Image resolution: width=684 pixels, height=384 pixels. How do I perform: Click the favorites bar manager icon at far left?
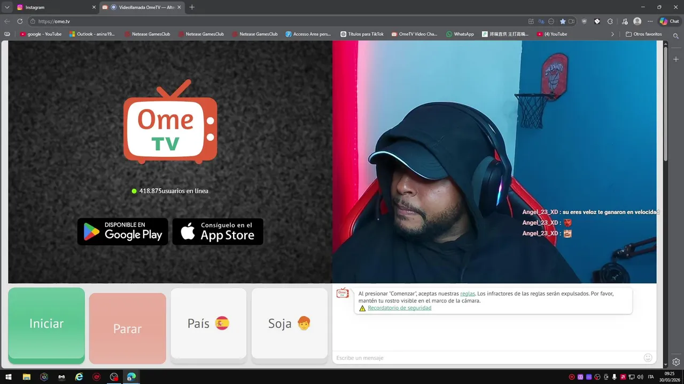pyautogui.click(x=7, y=34)
